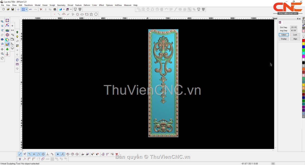Click the red X delete icon
The image size is (305, 165).
tap(41, 9)
